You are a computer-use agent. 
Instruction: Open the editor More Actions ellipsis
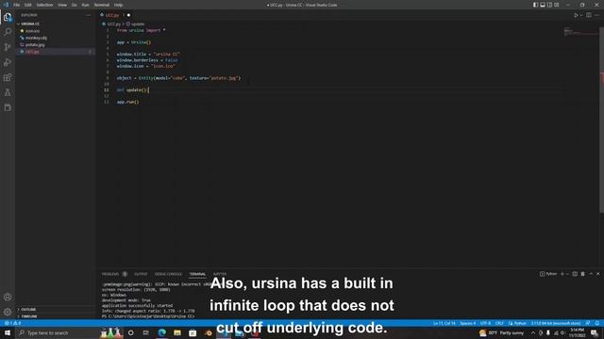pyautogui.click(x=596, y=15)
